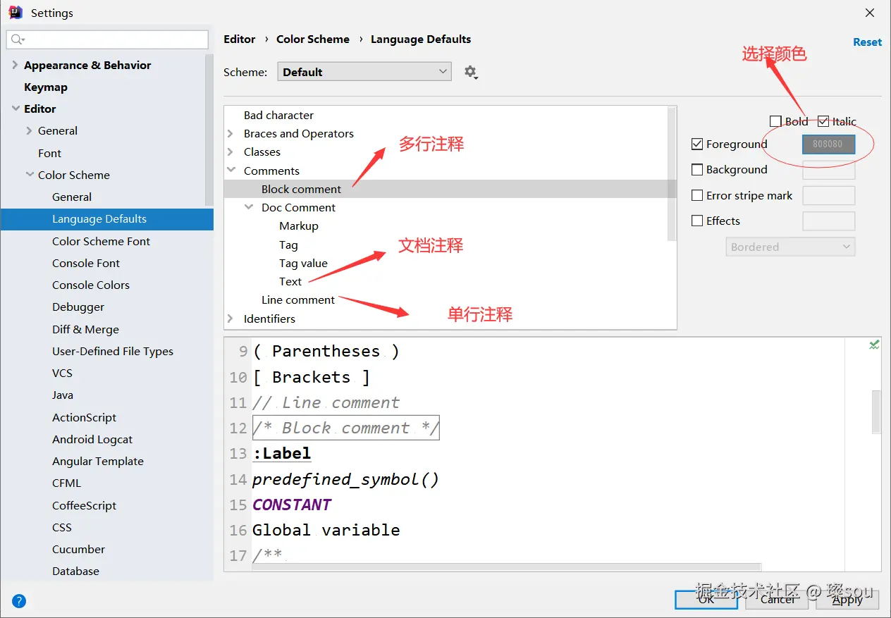The width and height of the screenshot is (891, 618).
Task: Open the Scheme Default dropdown
Action: point(364,72)
